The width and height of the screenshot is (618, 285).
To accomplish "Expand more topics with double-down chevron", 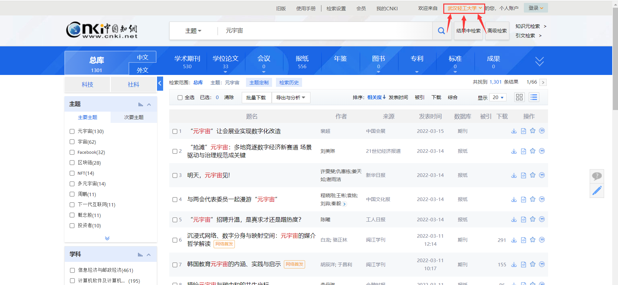I will click(107, 238).
